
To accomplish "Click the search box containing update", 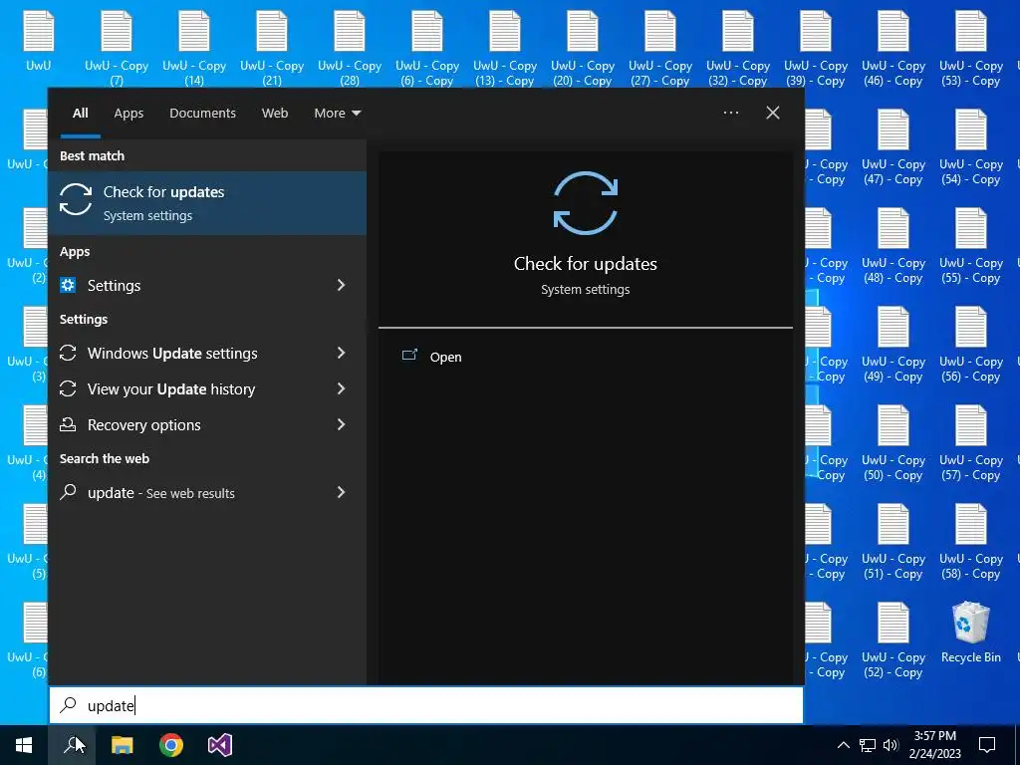I will click(x=426, y=705).
